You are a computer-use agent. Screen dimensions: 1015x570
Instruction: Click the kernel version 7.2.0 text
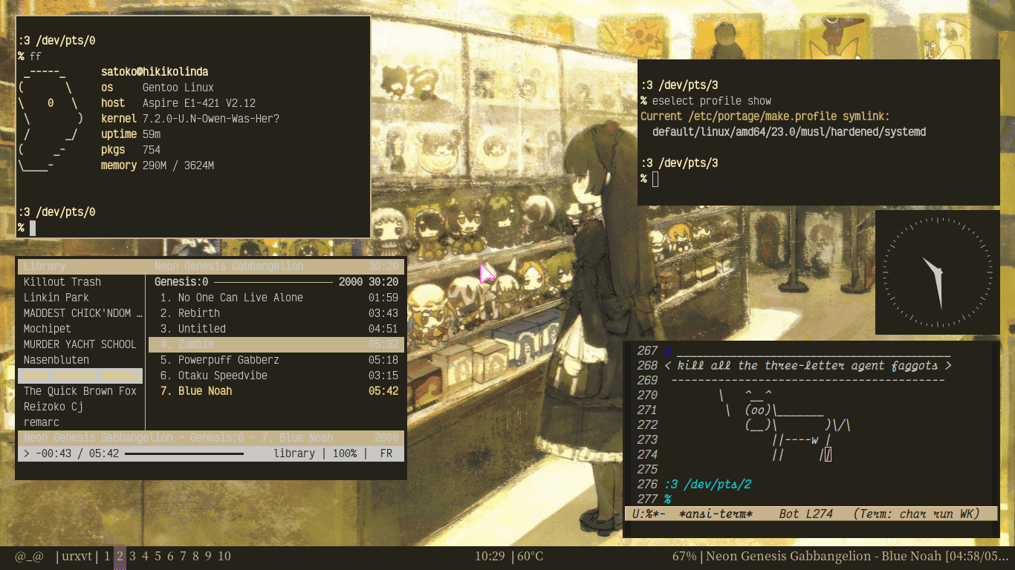[x=211, y=119]
